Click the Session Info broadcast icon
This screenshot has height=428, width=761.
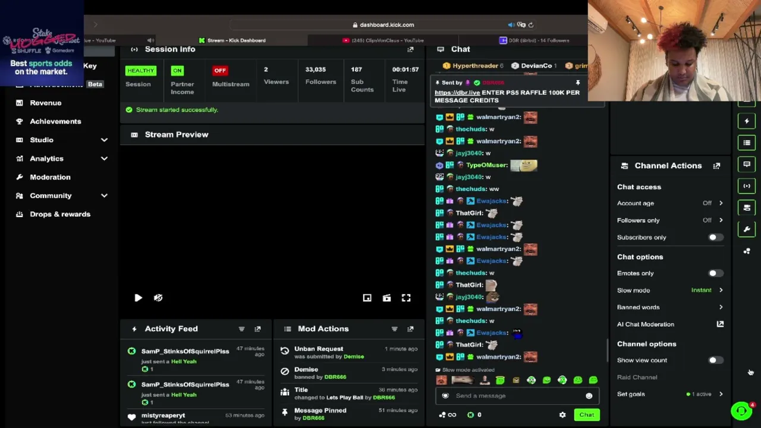pyautogui.click(x=134, y=49)
